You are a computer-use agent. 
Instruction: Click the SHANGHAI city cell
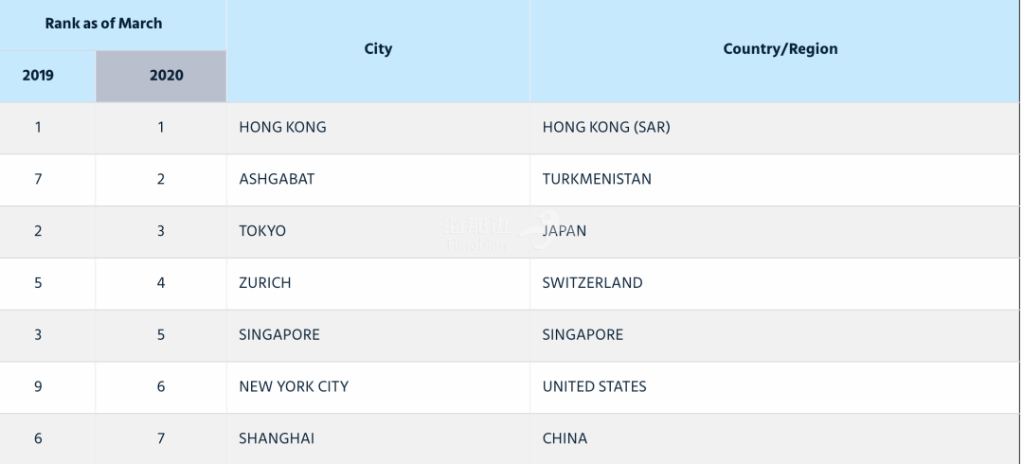click(378, 438)
